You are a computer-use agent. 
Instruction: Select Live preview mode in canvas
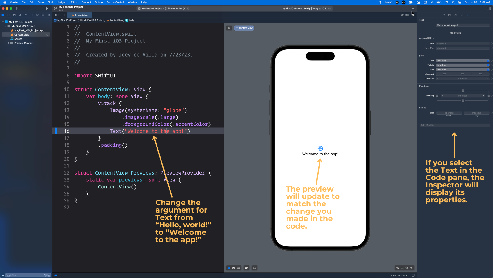pyautogui.click(x=229, y=268)
